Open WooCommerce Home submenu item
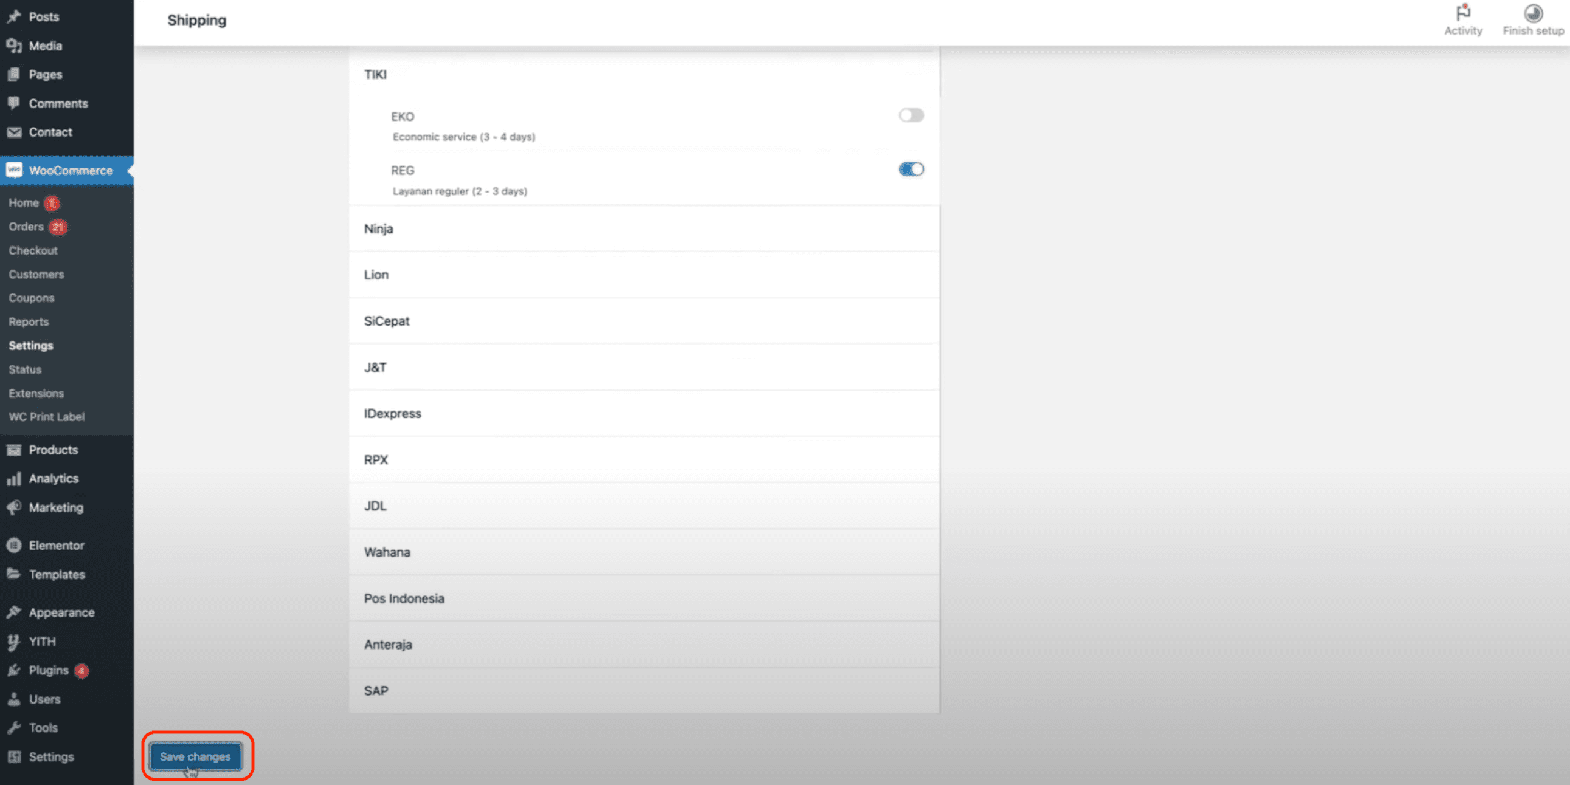 [x=24, y=203]
